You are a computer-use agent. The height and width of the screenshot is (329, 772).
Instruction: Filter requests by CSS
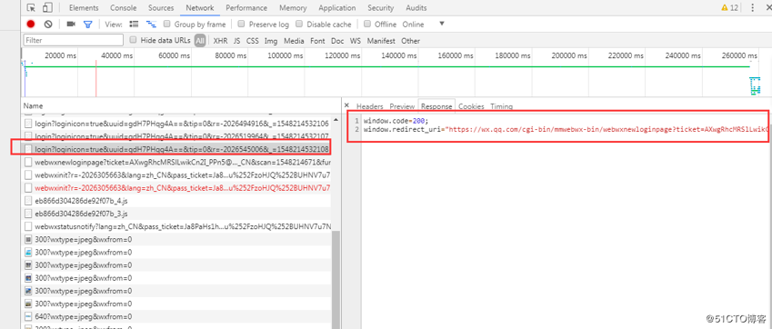(253, 41)
